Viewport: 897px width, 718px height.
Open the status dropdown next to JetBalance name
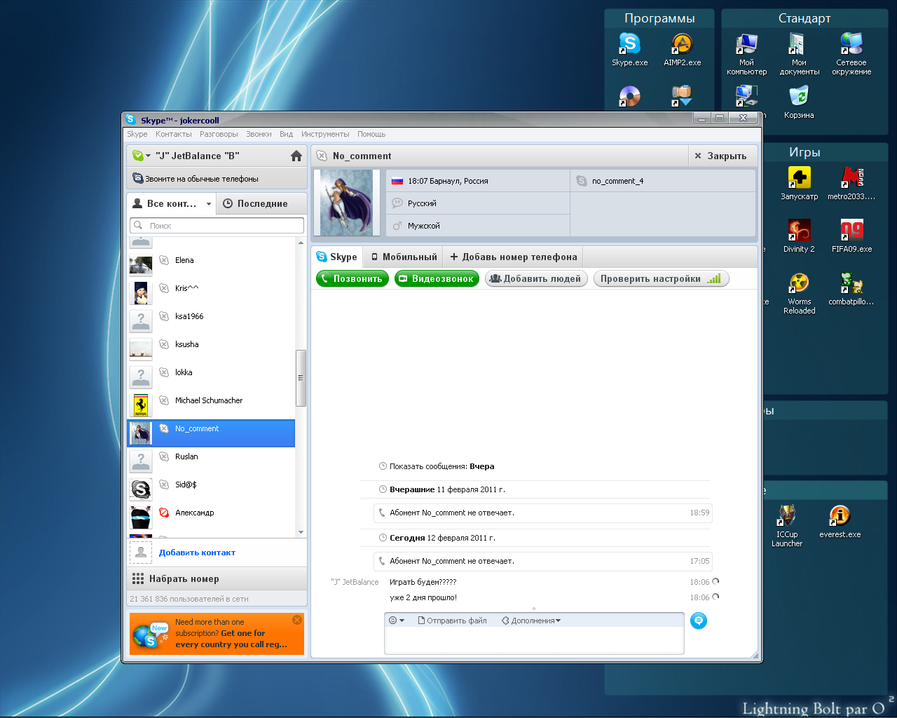(142, 156)
